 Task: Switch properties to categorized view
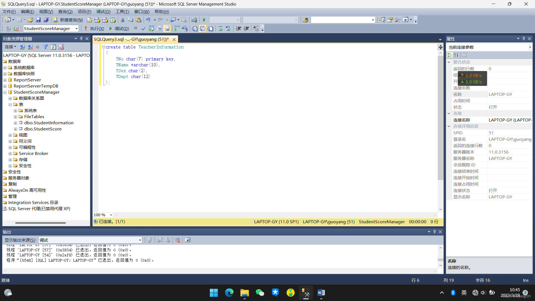coord(450,55)
